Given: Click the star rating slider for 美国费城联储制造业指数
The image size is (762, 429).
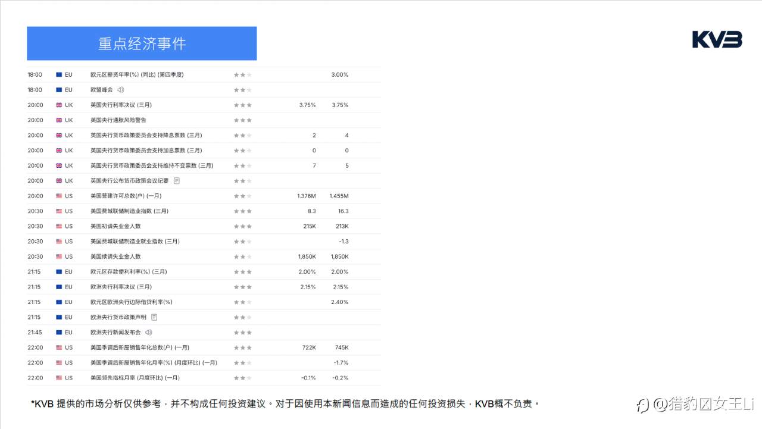Looking at the screenshot, I should pyautogui.click(x=242, y=211).
